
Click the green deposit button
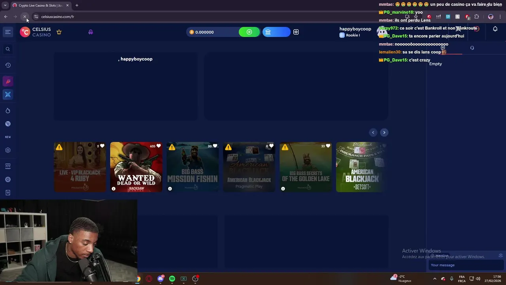[249, 32]
